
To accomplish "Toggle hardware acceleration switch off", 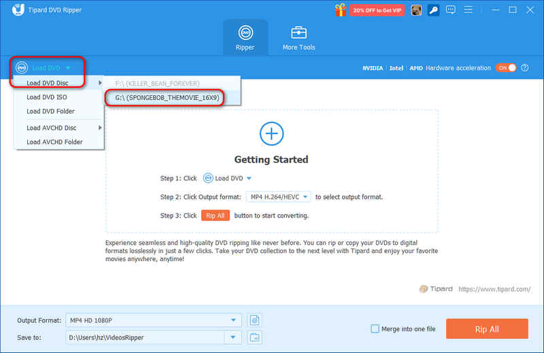I will pos(506,68).
